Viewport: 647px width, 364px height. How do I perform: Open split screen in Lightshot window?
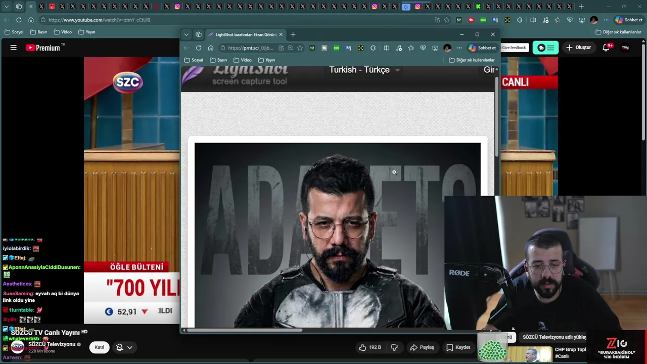[386, 48]
